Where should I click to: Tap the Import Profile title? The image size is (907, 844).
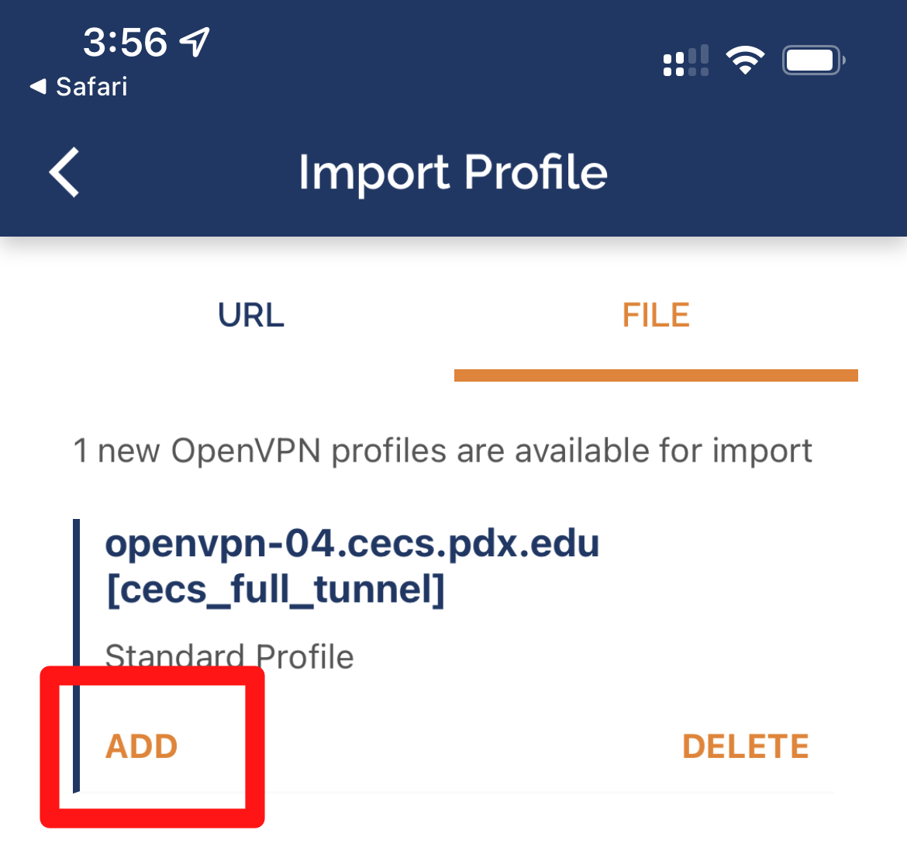coord(453,172)
